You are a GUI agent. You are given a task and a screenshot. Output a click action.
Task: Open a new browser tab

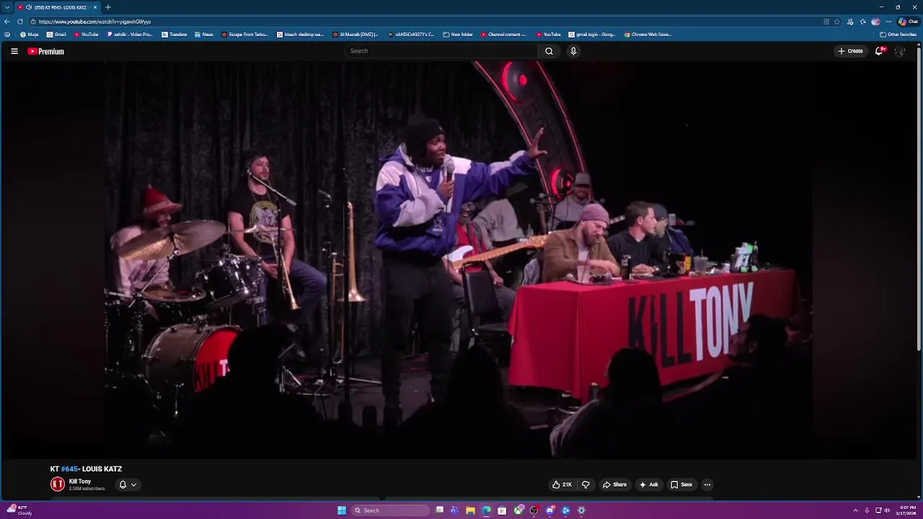[x=108, y=7]
